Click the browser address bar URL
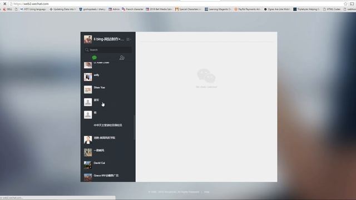Viewport: 356px width, 200px height. pyautogui.click(x=31, y=4)
